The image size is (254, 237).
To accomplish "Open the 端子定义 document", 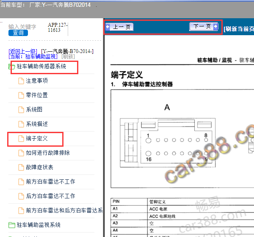I will click(37, 139).
